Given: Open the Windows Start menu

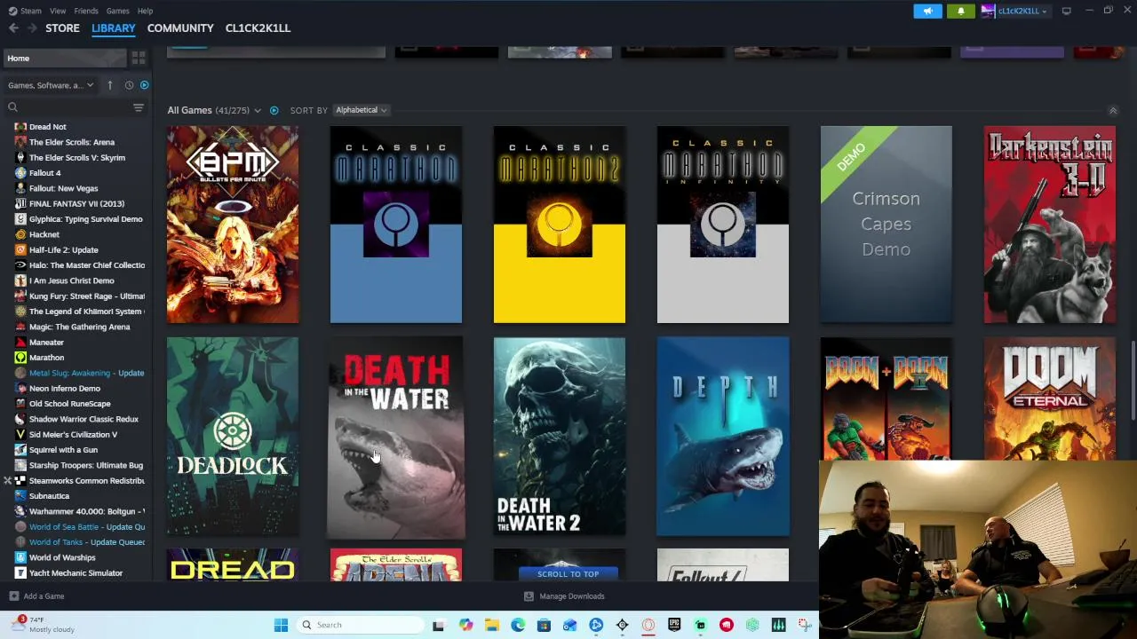Looking at the screenshot, I should (x=281, y=625).
